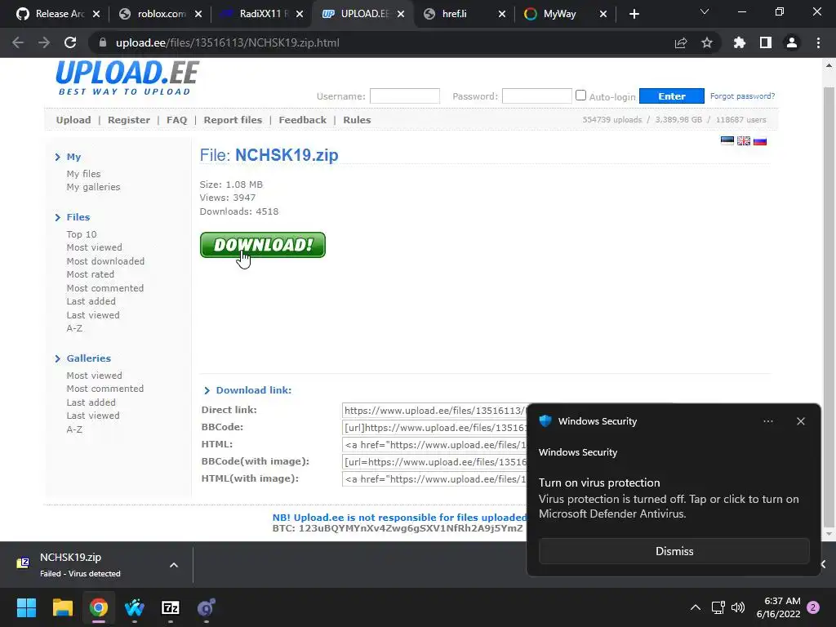Image resolution: width=836 pixels, height=627 pixels.
Task: Open the taskbar clock and date
Action: pyautogui.click(x=778, y=607)
